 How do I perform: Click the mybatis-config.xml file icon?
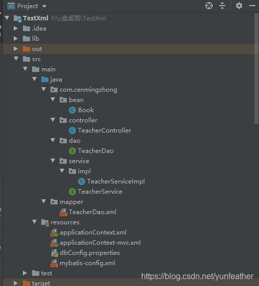tap(54, 264)
